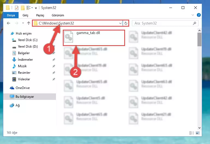Click the search magnifier icon
This screenshot has height=144, width=210.
pos(194,23)
